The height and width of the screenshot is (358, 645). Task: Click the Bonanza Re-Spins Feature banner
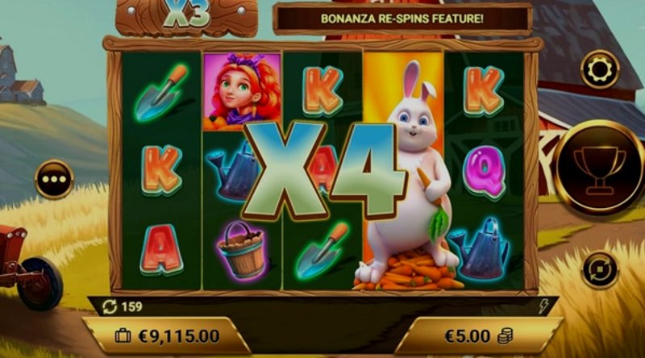402,19
